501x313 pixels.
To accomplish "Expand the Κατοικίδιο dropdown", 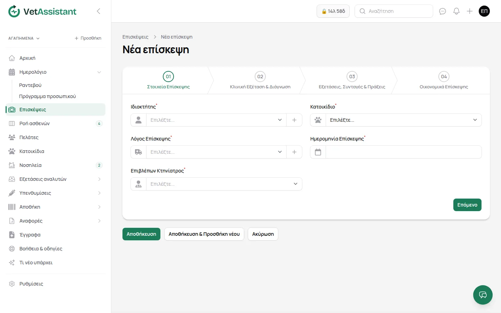I will click(x=404, y=120).
